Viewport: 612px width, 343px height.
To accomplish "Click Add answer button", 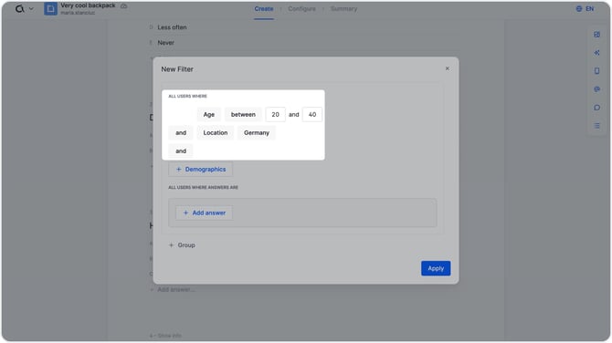I will pos(204,213).
